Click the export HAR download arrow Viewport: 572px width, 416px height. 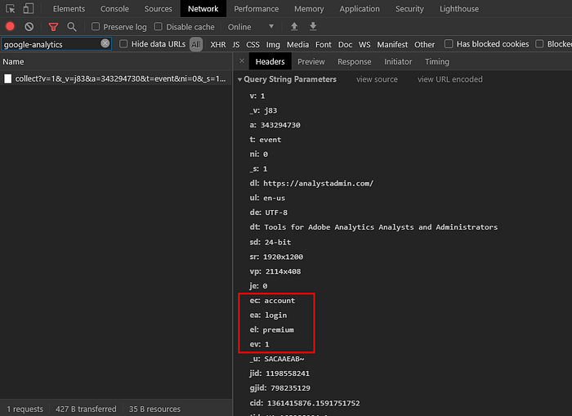[x=313, y=26]
